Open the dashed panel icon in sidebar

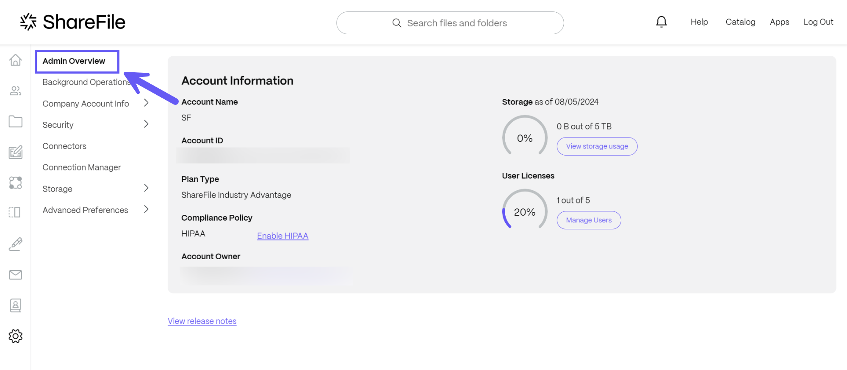(x=15, y=212)
